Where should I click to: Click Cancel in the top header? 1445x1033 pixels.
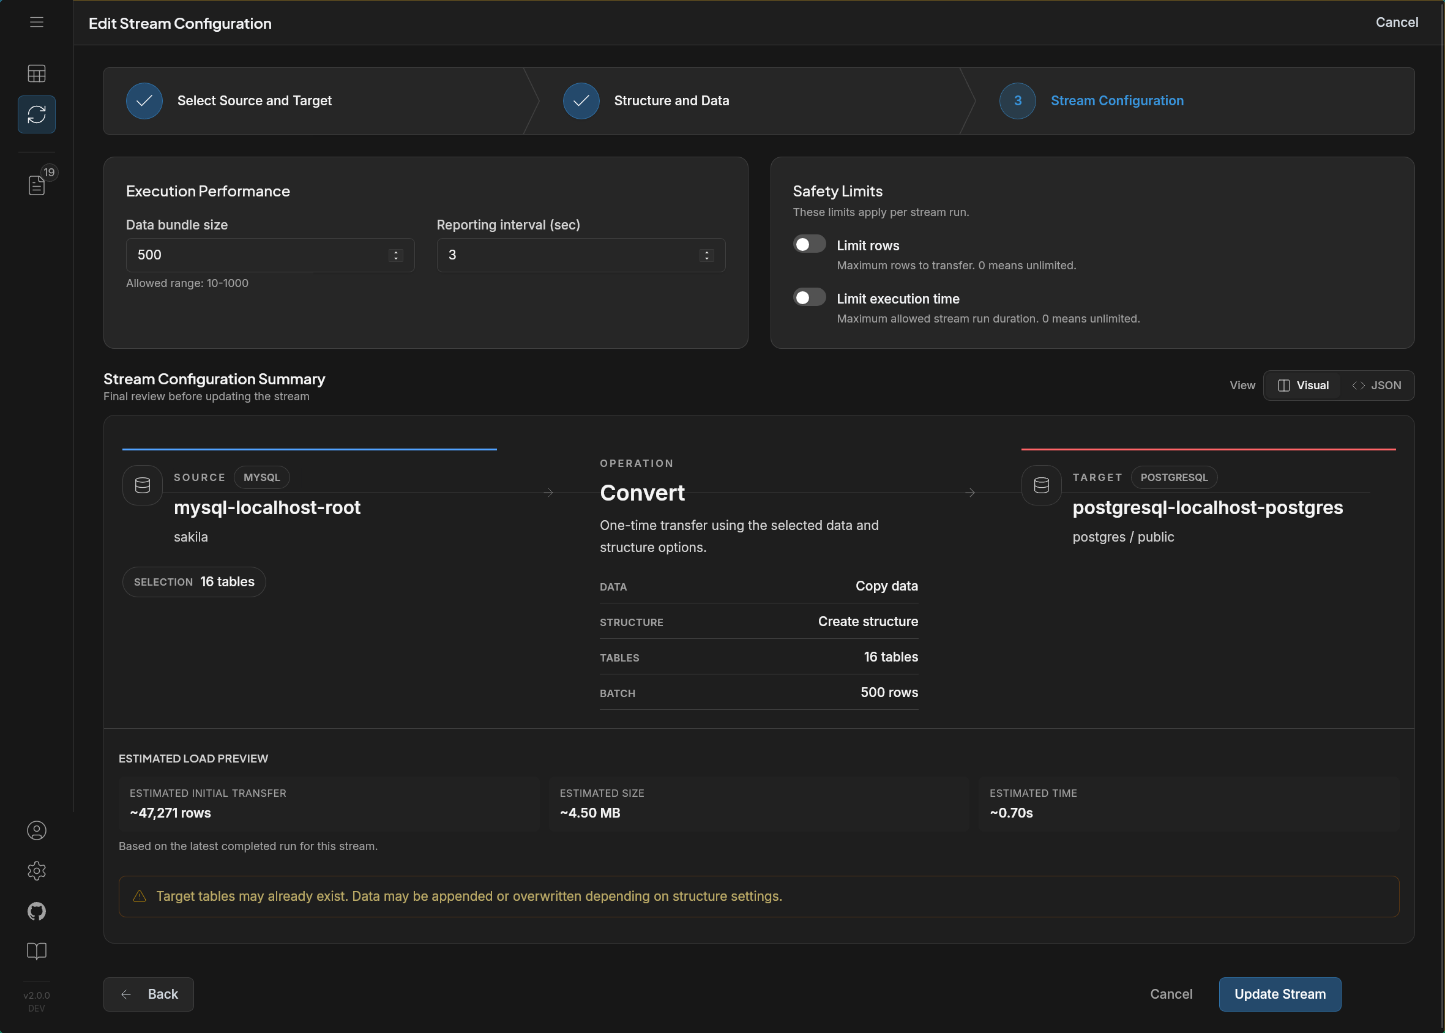point(1397,22)
